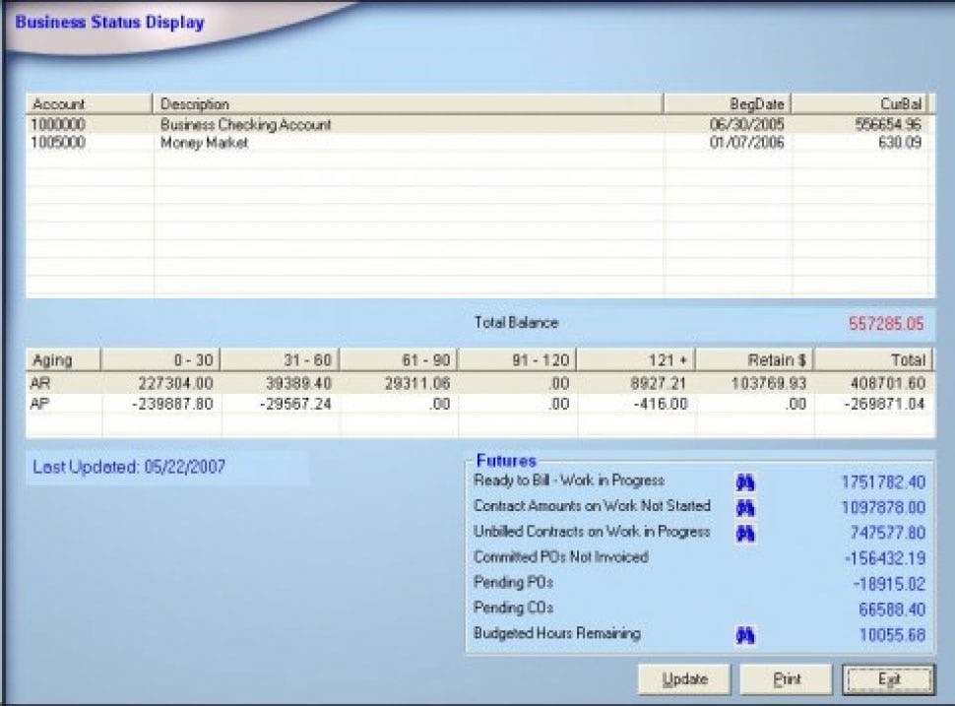The width and height of the screenshot is (955, 706).
Task: Click Pending POs amount -18915.02
Action: pyautogui.click(x=889, y=584)
